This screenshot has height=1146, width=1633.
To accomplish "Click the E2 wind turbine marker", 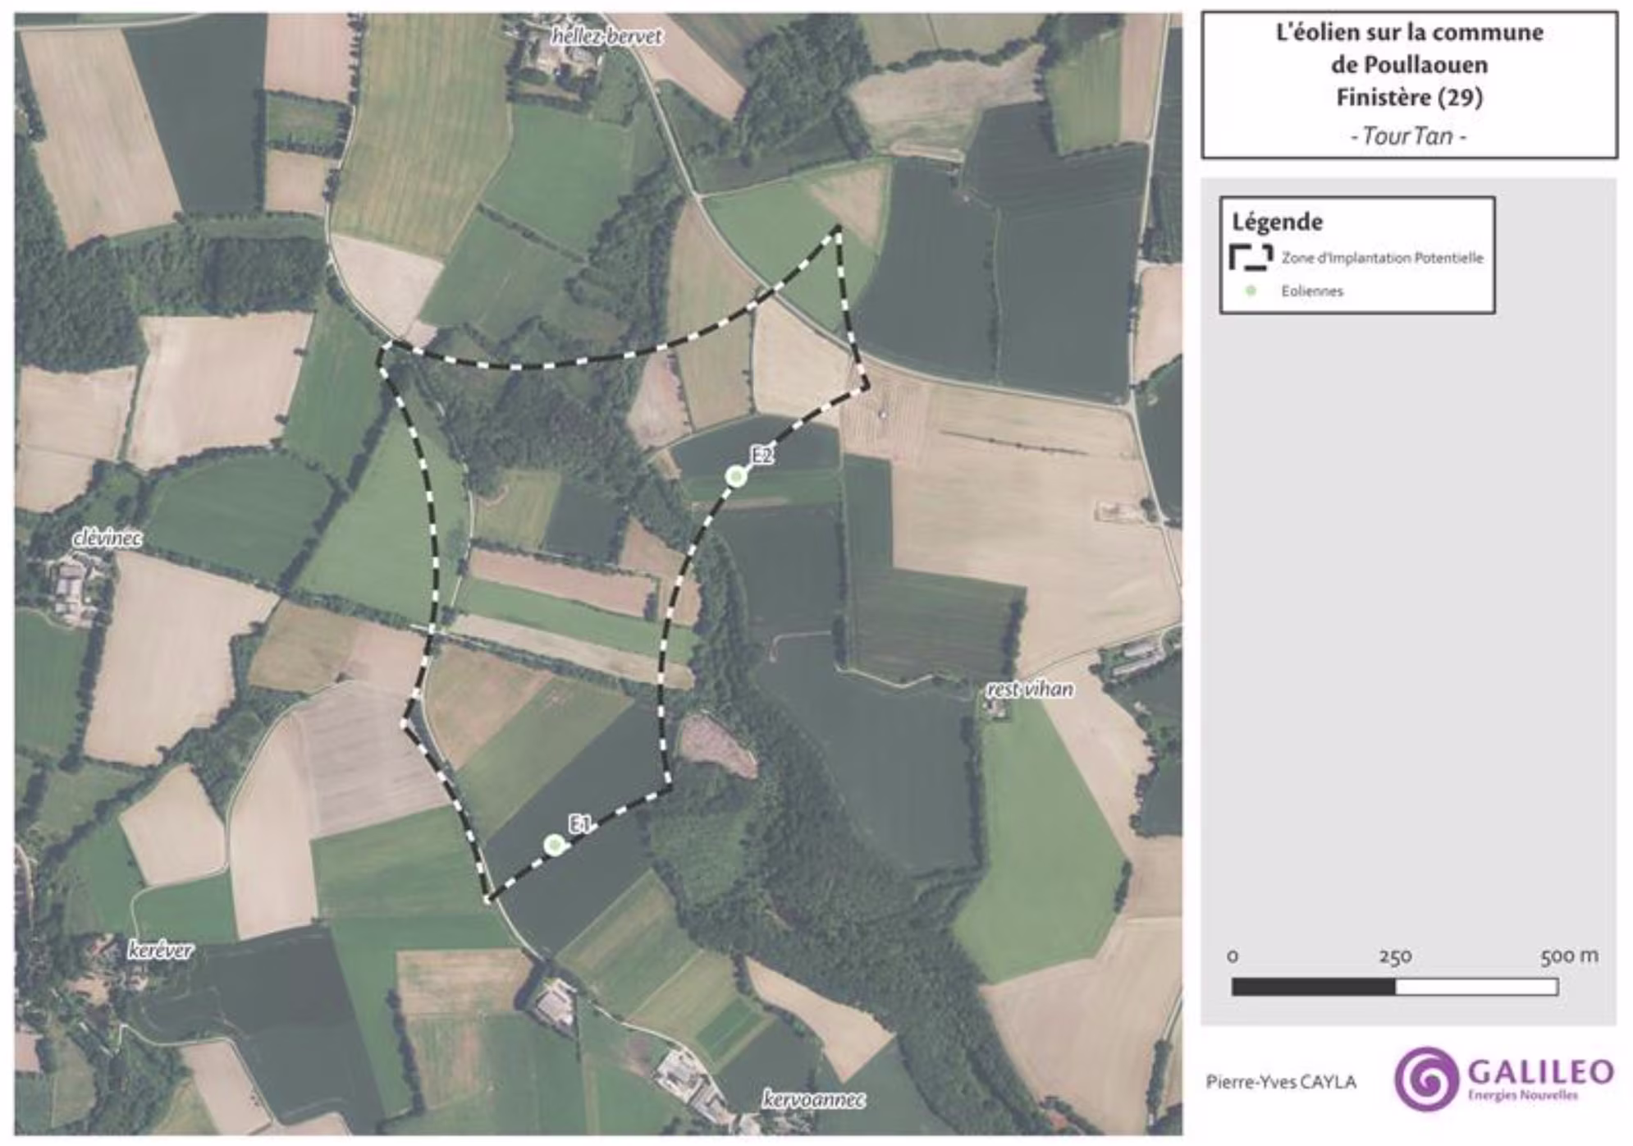I will point(735,476).
